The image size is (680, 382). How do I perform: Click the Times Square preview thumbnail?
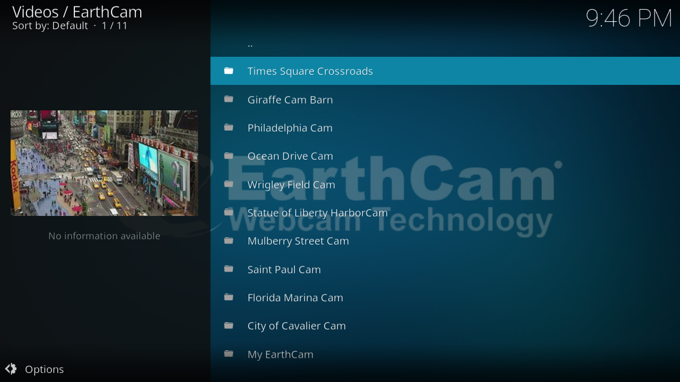pyautogui.click(x=104, y=163)
